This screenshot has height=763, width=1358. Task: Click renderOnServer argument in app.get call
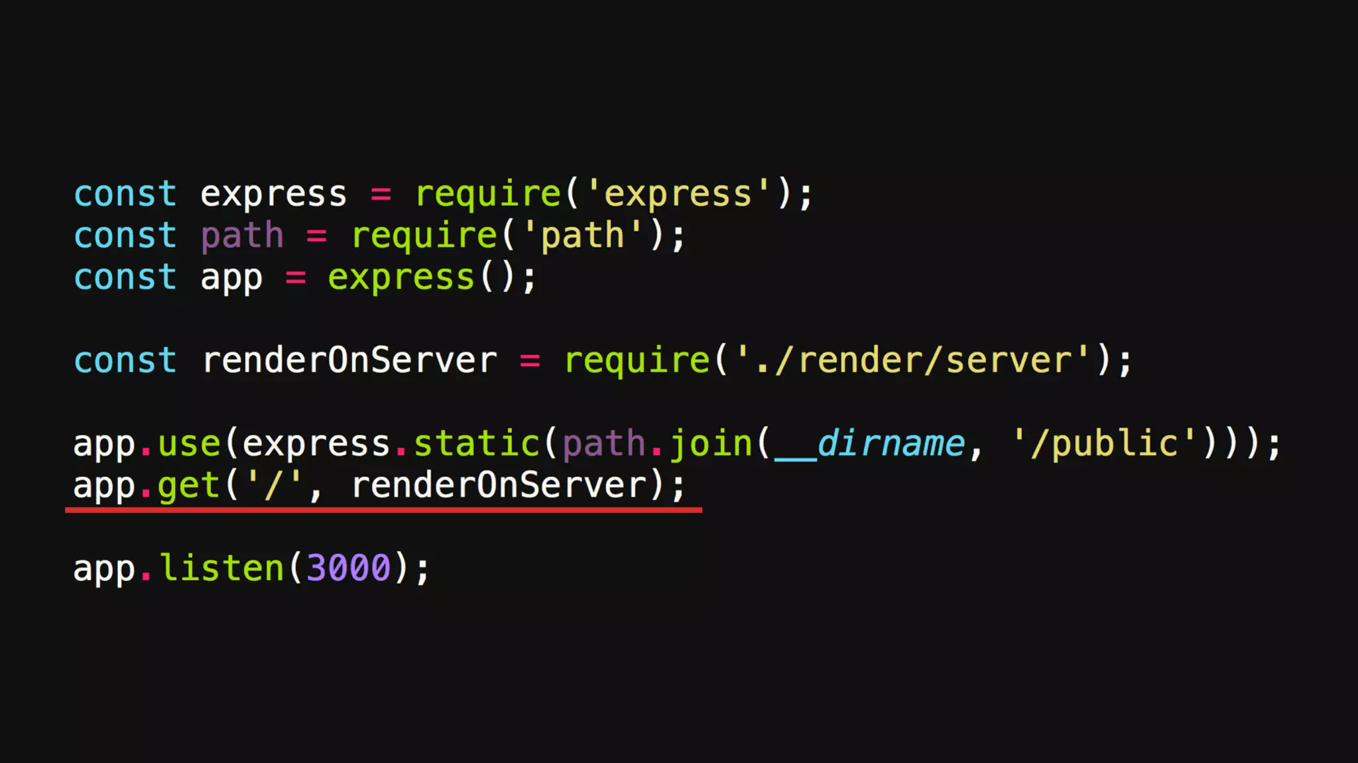[499, 485]
